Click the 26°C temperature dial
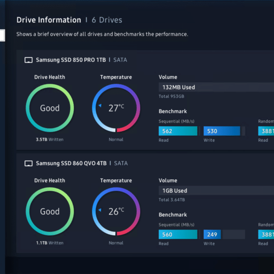The image size is (274, 274). 116,211
